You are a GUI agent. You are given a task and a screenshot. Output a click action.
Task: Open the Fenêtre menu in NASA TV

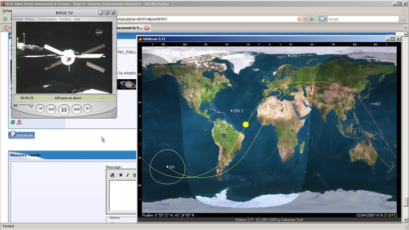65,19
